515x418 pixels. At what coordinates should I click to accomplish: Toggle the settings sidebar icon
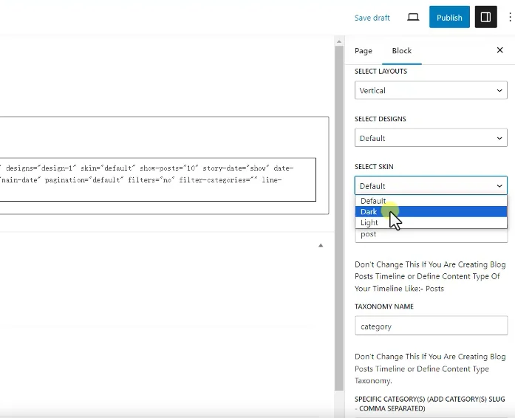(x=485, y=17)
